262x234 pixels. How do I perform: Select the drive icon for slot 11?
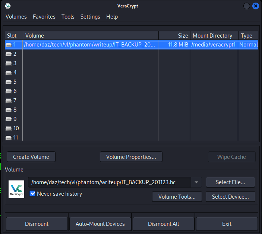9,138
